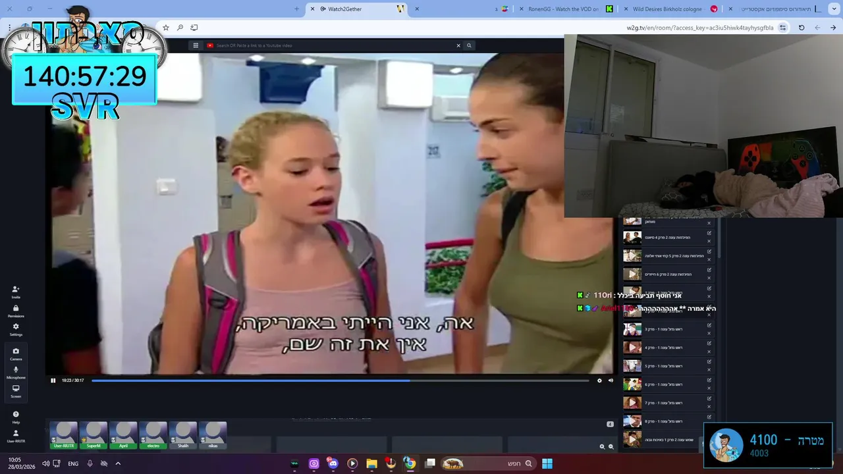Play playlist item הפיג'מות עונה 2 פרק 6

coord(632,274)
